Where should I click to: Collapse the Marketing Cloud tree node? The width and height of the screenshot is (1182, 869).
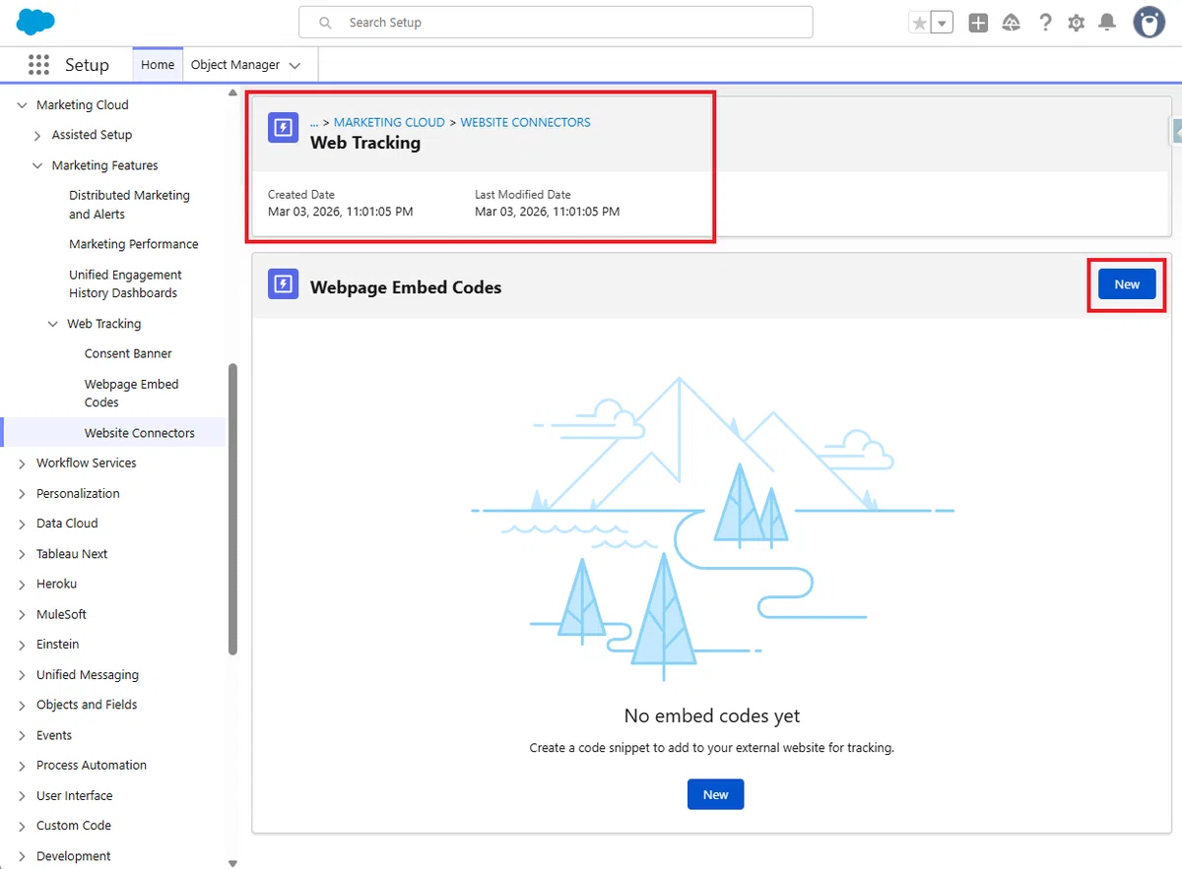click(23, 105)
